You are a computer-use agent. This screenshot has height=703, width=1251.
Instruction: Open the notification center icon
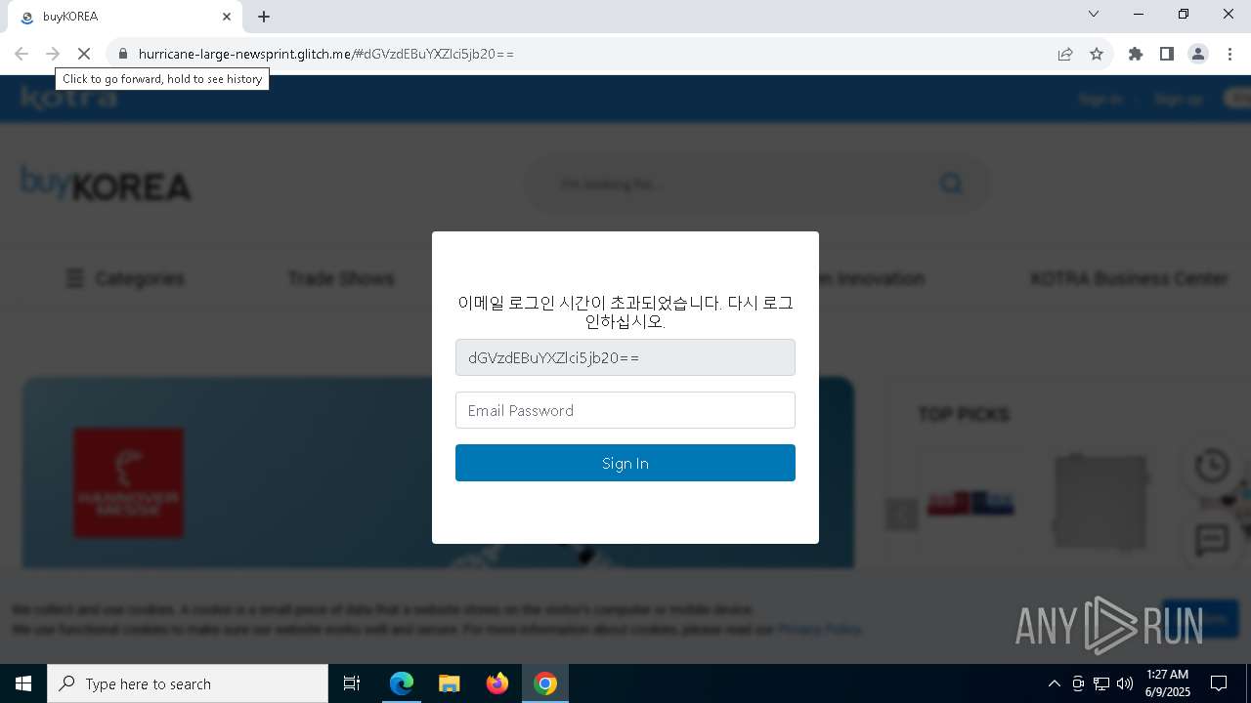point(1219,683)
